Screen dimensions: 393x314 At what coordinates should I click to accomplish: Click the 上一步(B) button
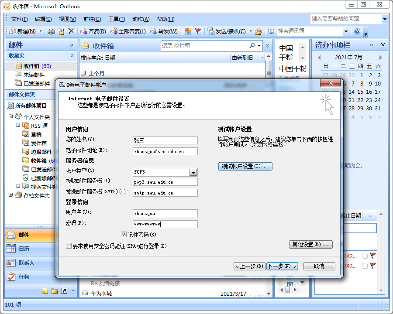(x=250, y=266)
